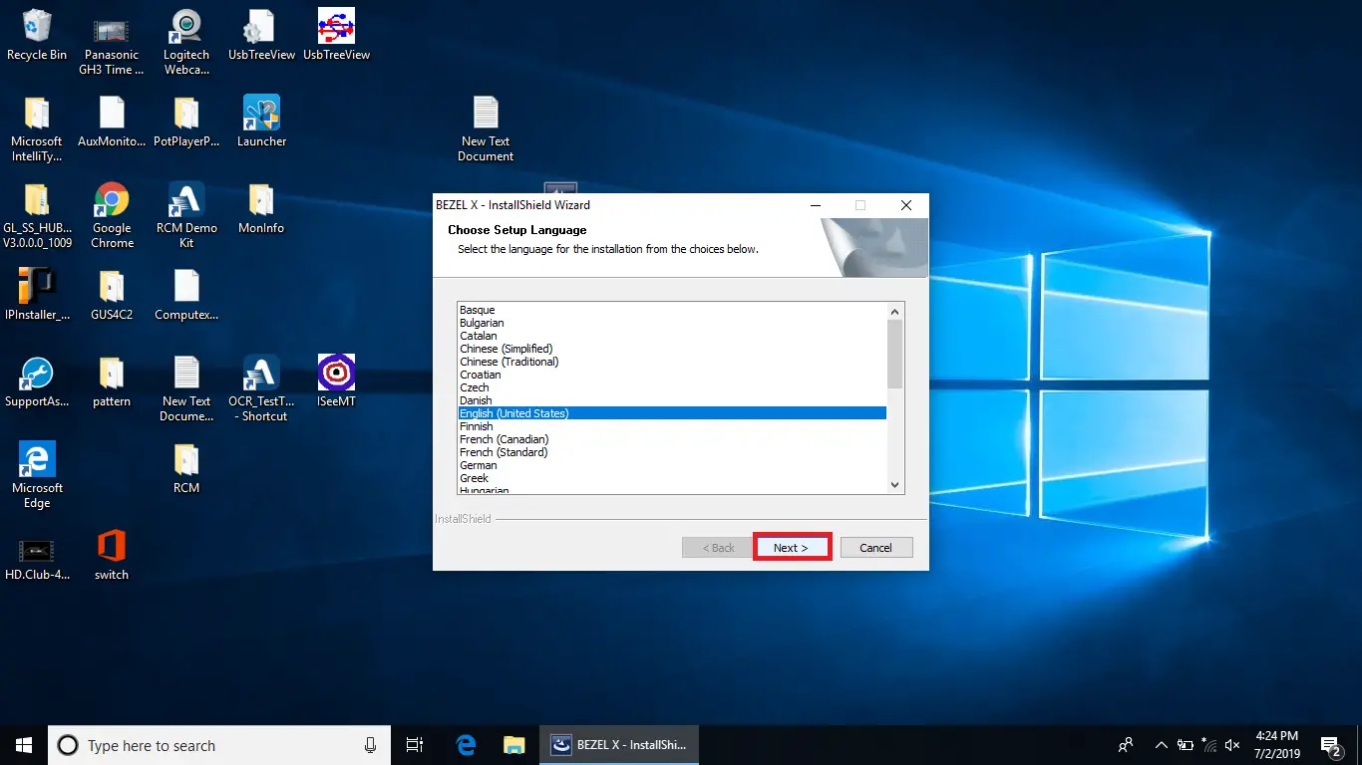Open File Explorer from the taskbar
The width and height of the screenshot is (1362, 765).
coord(514,744)
